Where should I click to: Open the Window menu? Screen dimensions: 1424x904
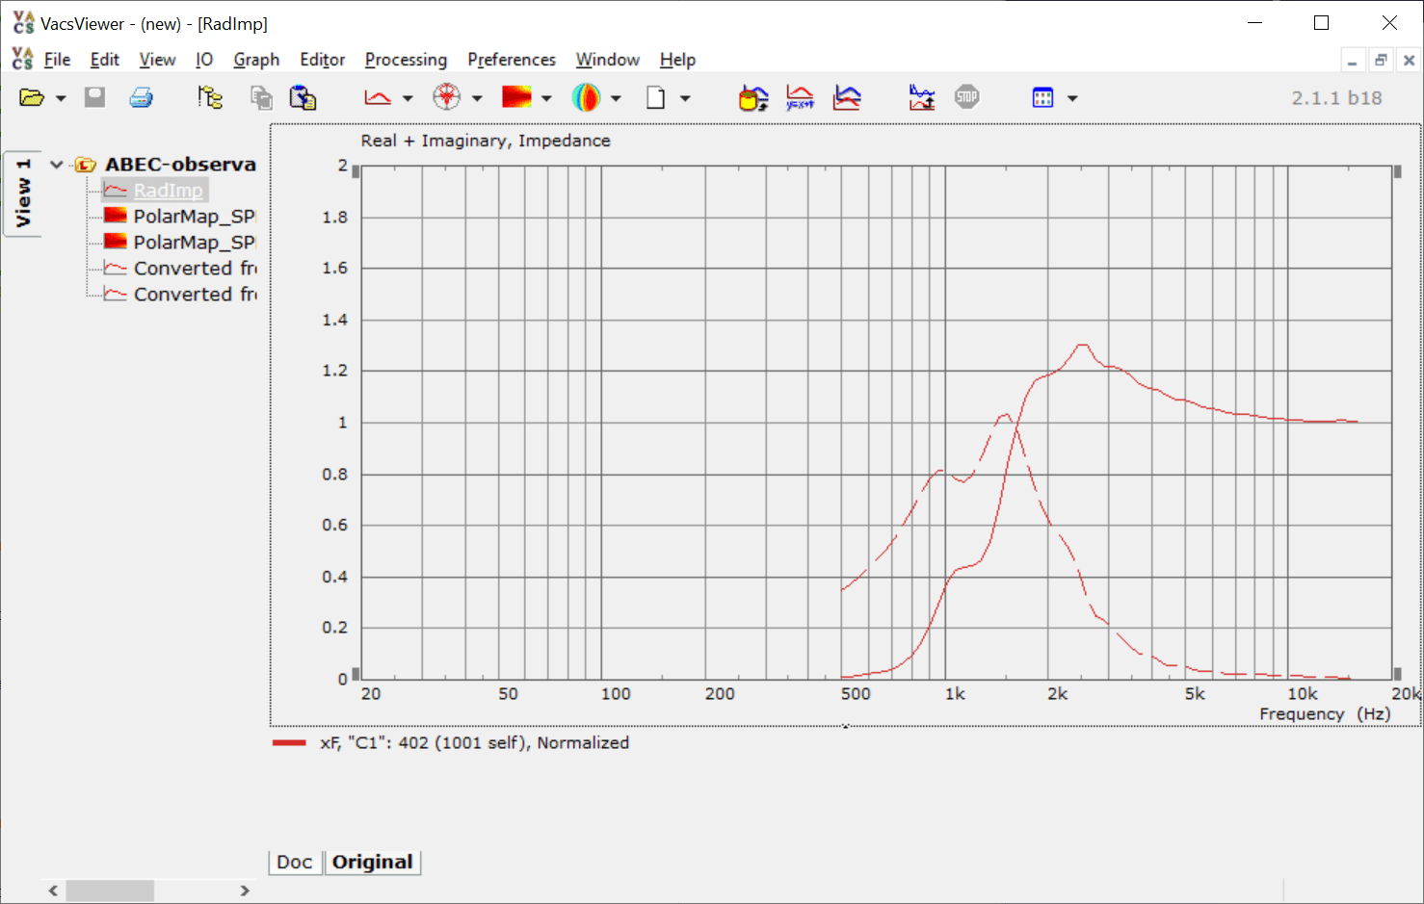point(607,60)
